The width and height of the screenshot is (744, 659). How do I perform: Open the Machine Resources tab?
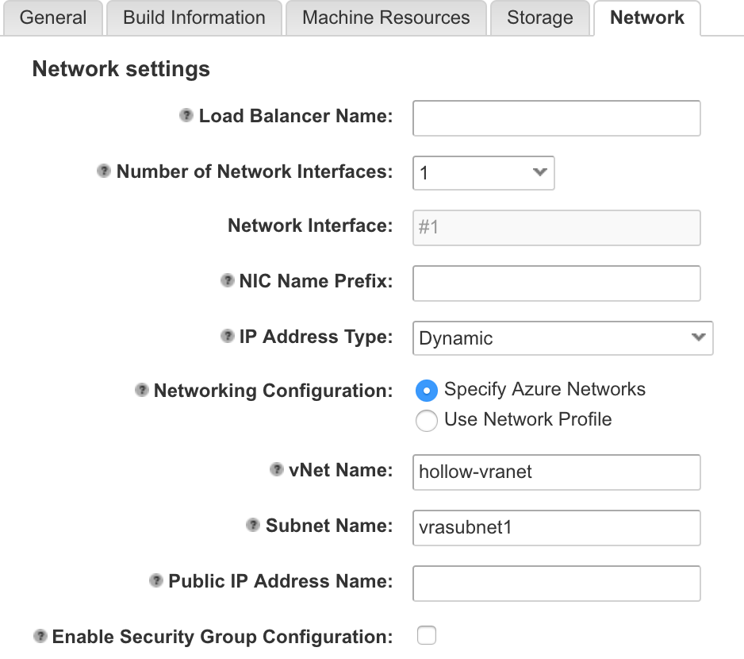(385, 18)
